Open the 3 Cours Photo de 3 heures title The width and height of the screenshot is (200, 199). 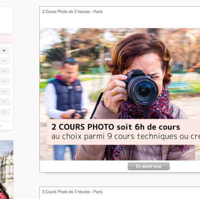[x=72, y=192]
